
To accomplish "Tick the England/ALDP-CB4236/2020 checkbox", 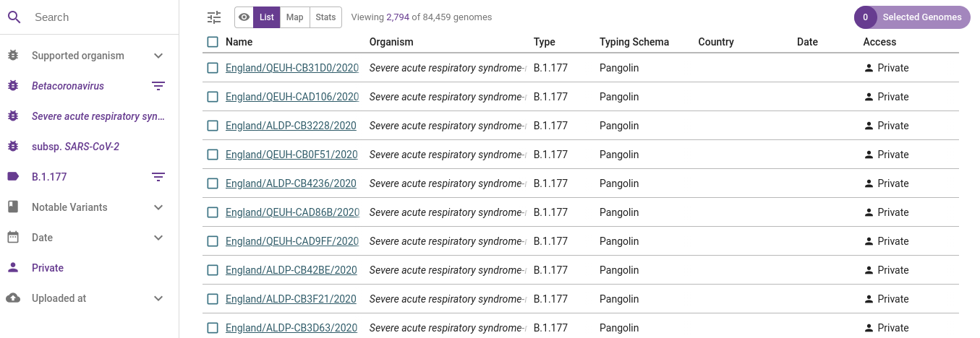I will 213,183.
